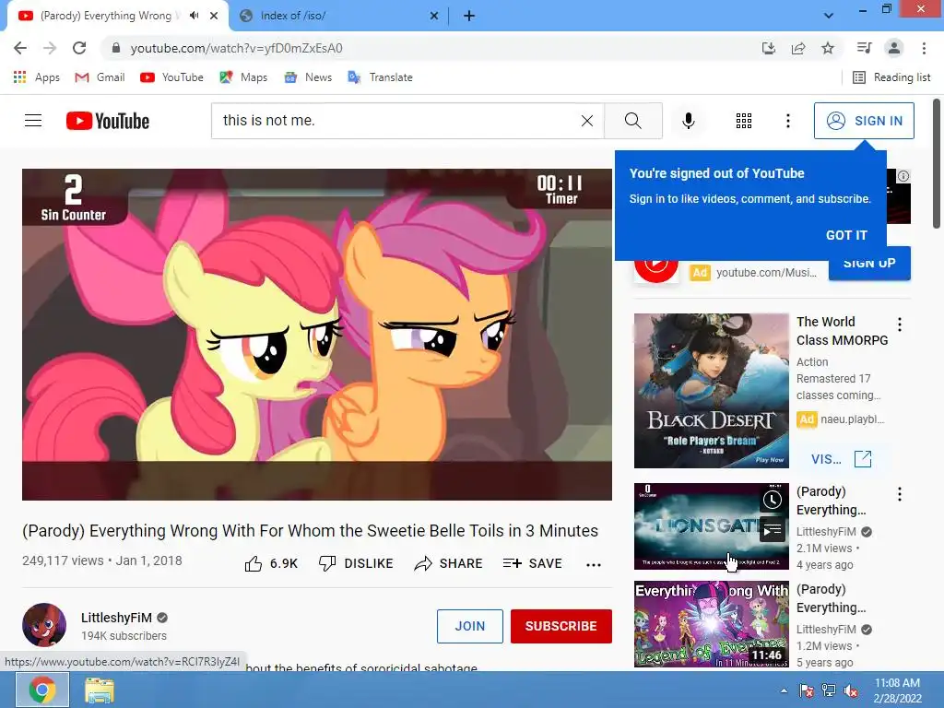
Task: Share the video using SHARE arrow
Action: coord(449,563)
